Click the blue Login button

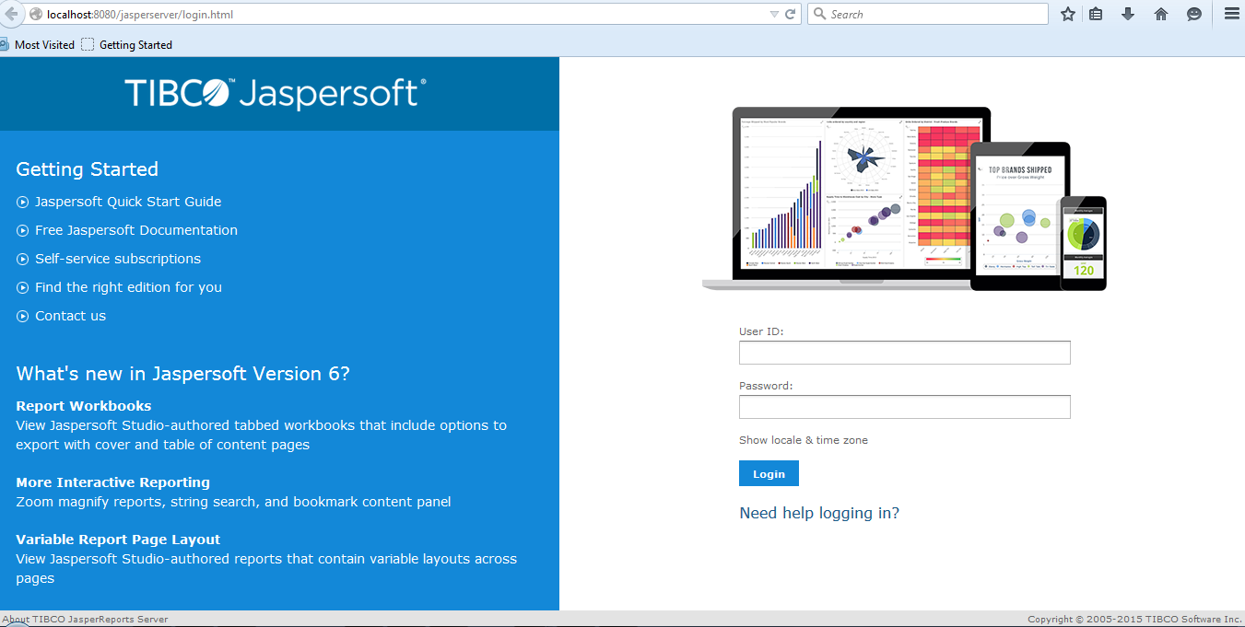(769, 474)
